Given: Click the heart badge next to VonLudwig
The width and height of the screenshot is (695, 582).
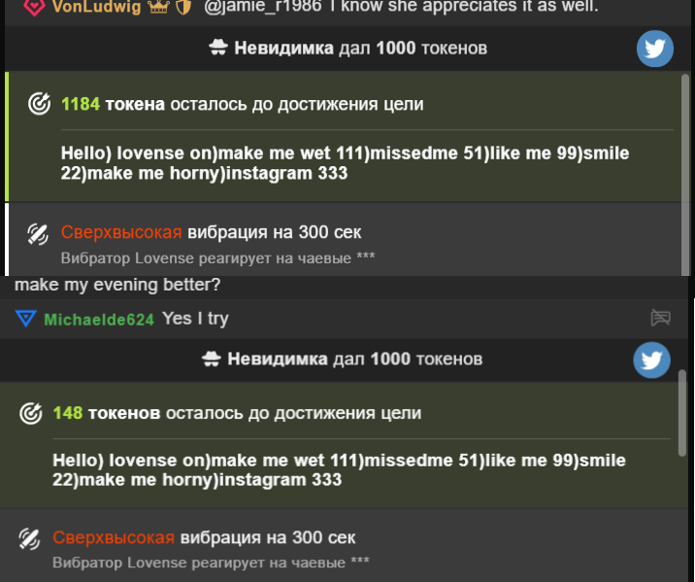Looking at the screenshot, I should point(34,7).
